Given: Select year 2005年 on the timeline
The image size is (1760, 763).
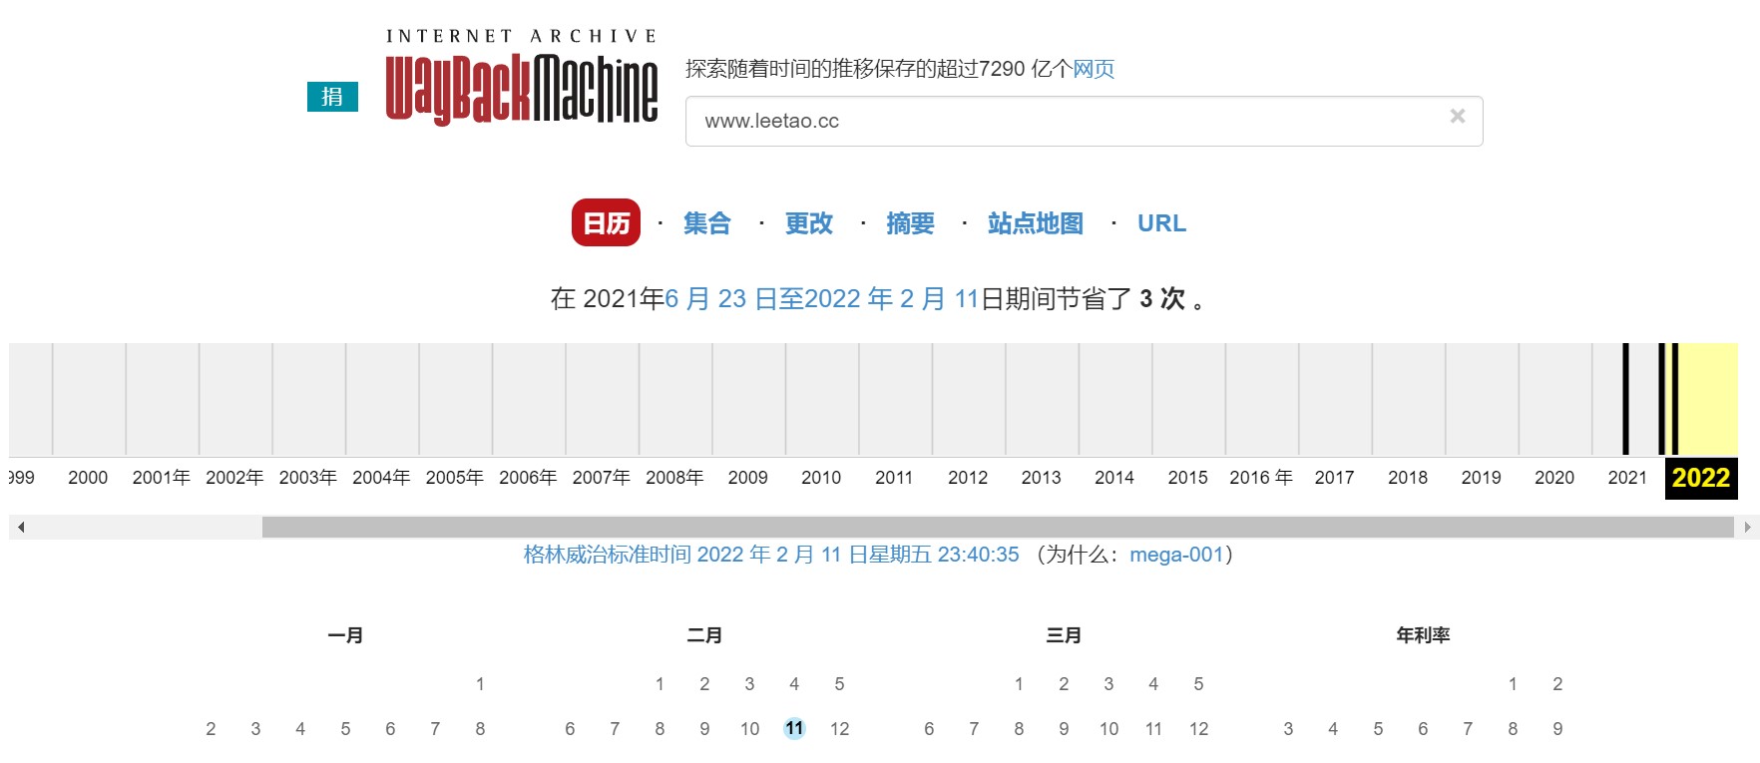Looking at the screenshot, I should (x=454, y=478).
